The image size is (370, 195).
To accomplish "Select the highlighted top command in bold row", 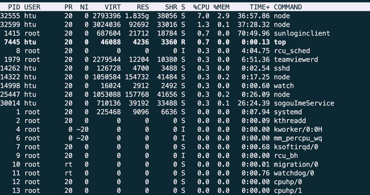I will 280,42.
